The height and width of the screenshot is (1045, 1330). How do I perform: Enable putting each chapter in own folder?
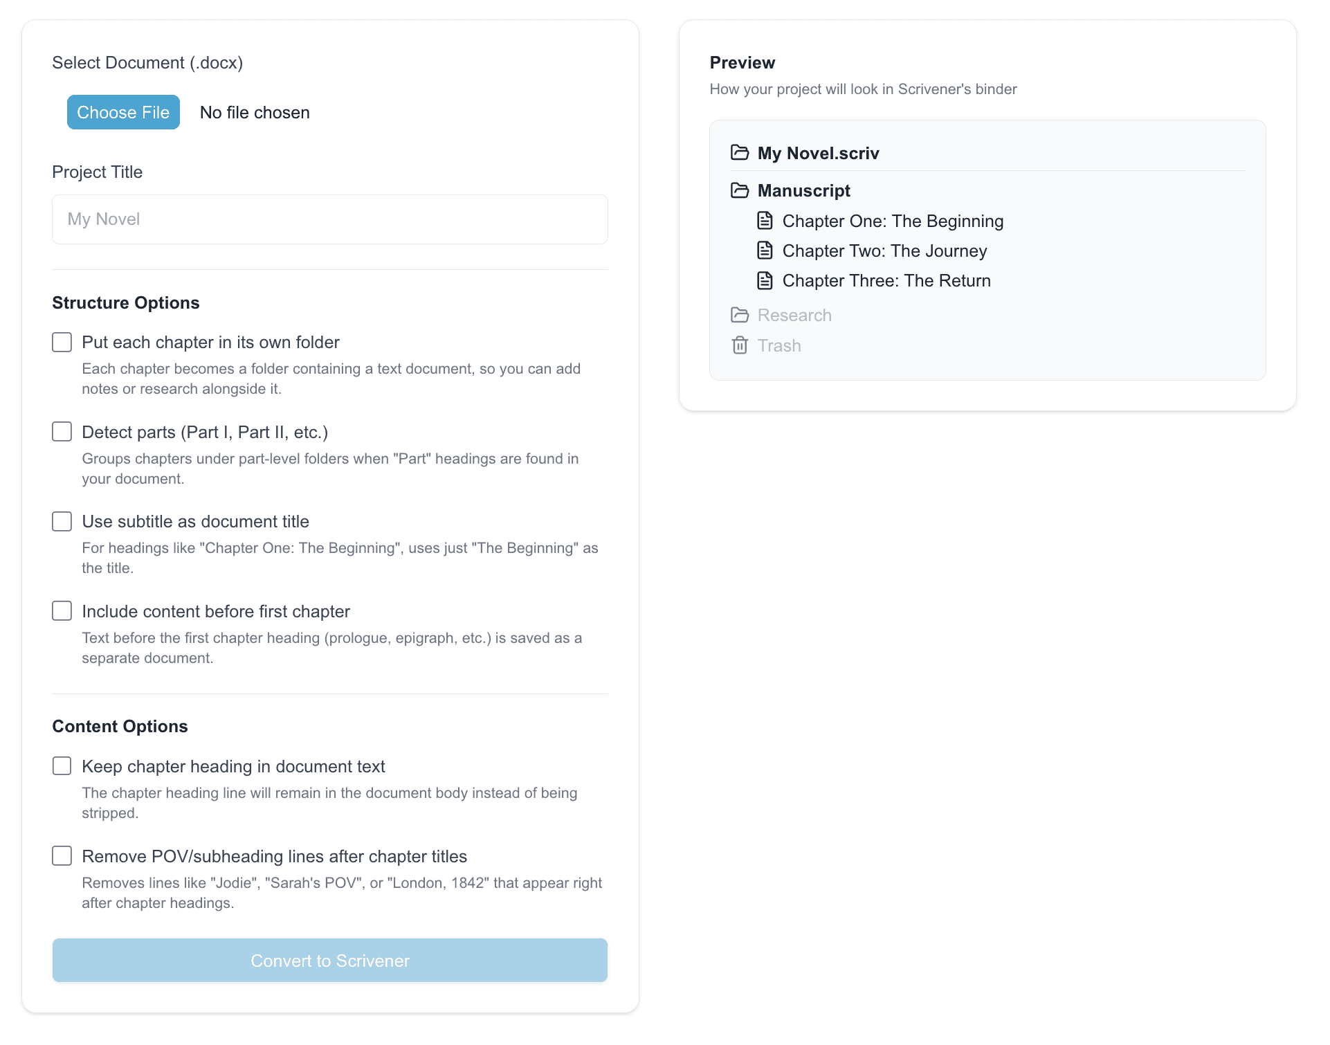(62, 342)
